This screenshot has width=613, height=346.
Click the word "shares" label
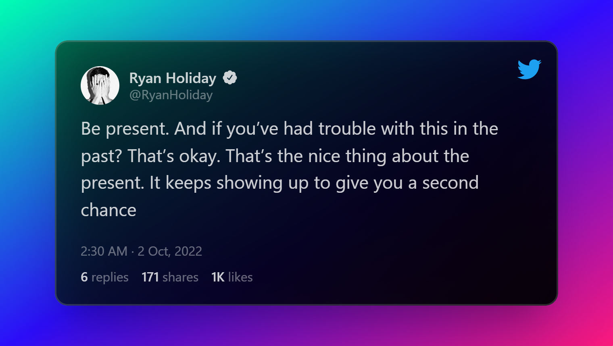pyautogui.click(x=180, y=277)
